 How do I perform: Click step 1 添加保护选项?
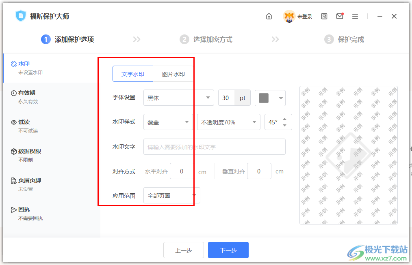(x=67, y=39)
